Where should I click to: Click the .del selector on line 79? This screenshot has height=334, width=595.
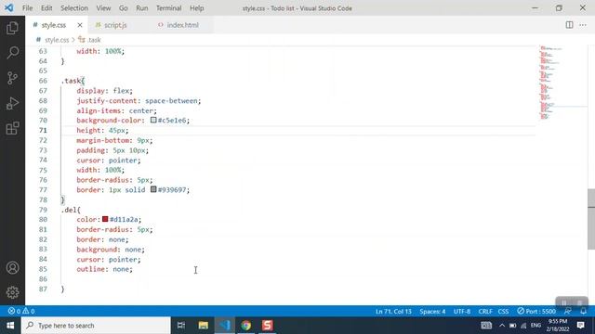(71, 210)
